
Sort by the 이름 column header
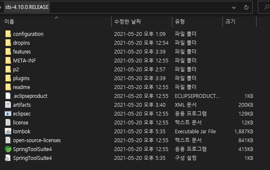pos(9,22)
